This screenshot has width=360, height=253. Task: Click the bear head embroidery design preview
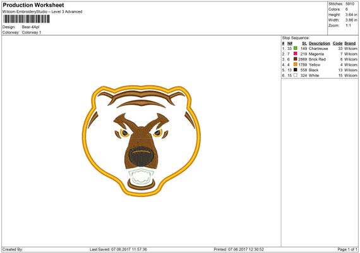coord(141,141)
